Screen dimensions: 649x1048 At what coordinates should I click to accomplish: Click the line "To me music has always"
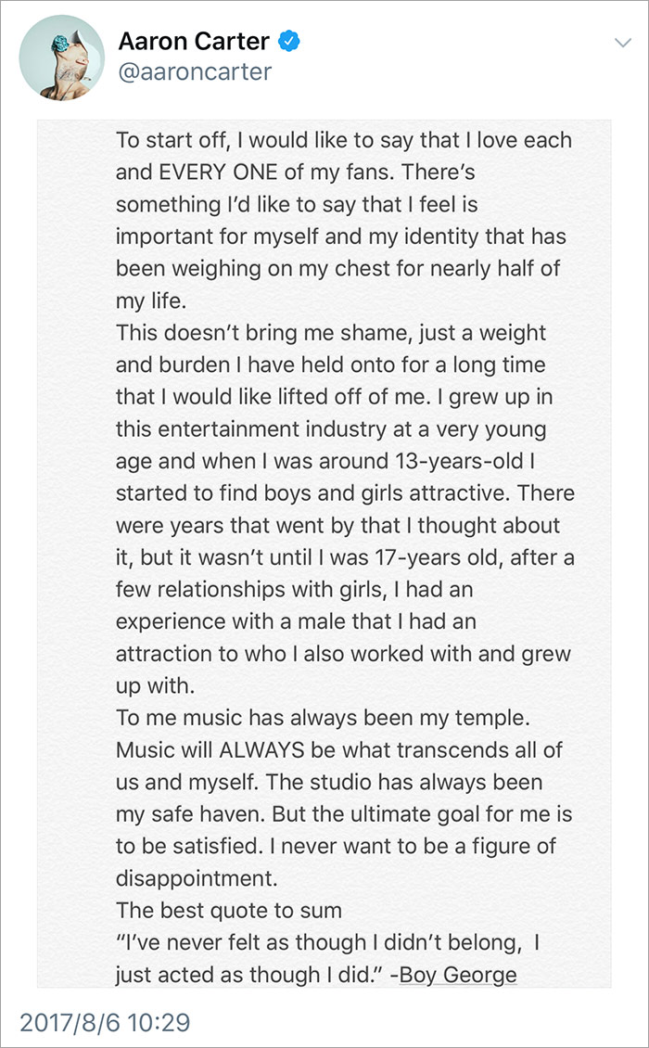[323, 718]
